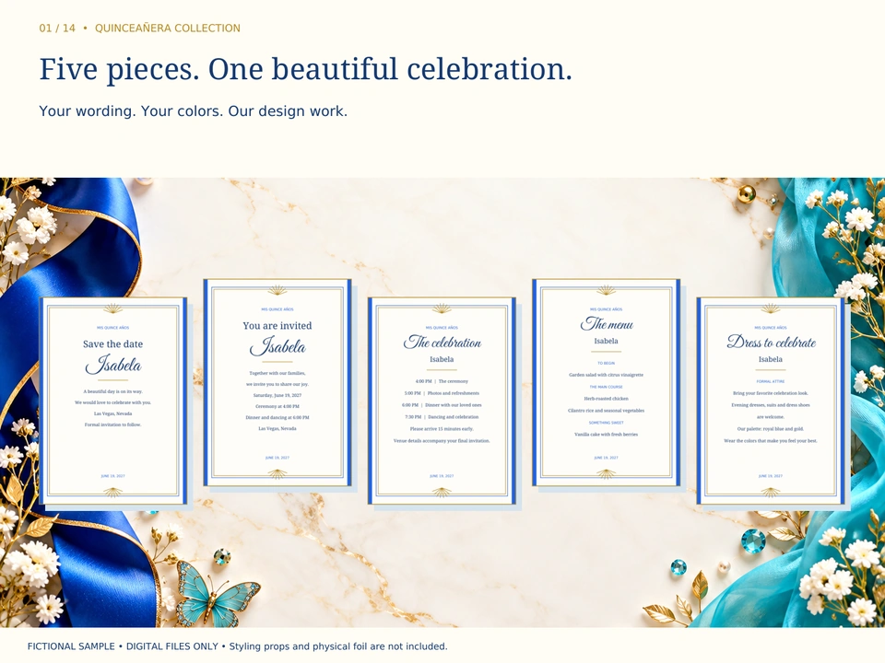885x663 pixels.
Task: Click "Bring your favorite celebration look."
Action: point(771,393)
